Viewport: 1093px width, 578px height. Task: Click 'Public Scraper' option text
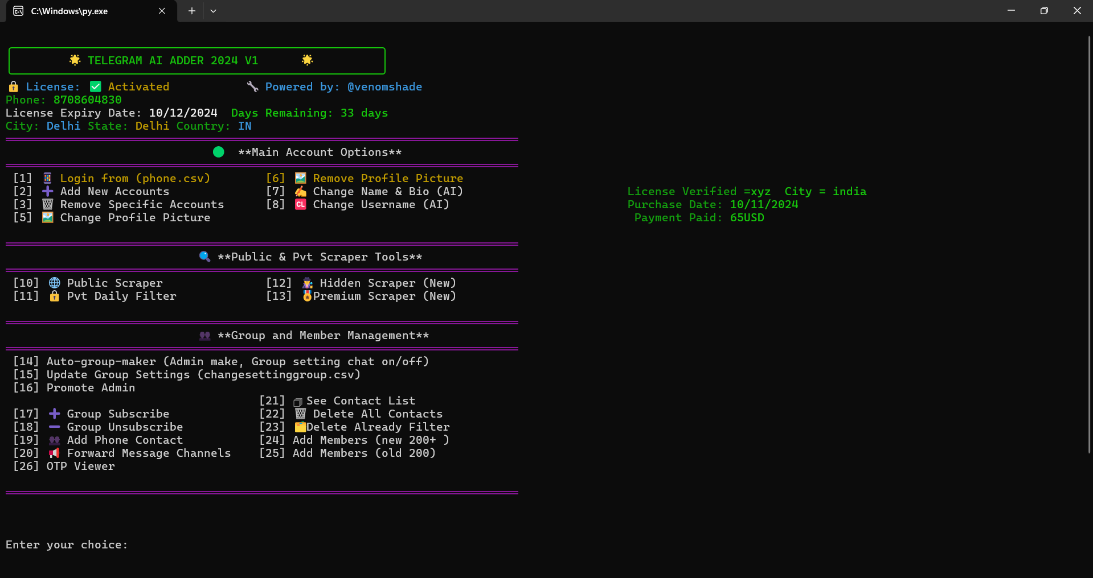[x=115, y=283]
